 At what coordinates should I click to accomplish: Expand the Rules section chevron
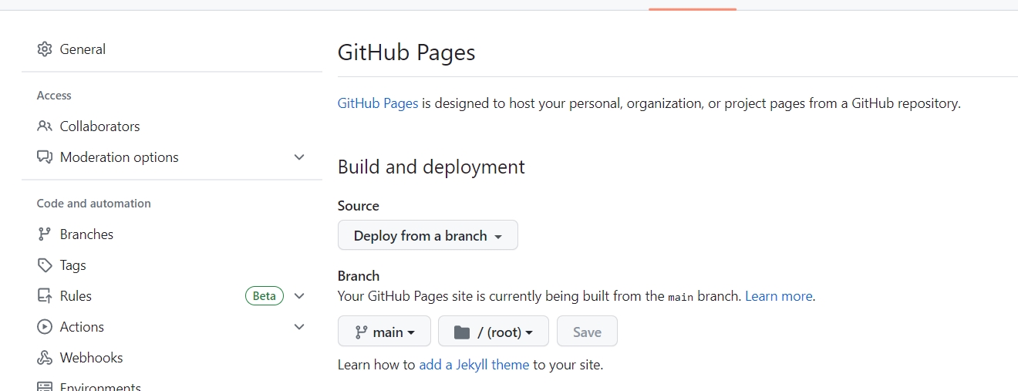point(299,296)
